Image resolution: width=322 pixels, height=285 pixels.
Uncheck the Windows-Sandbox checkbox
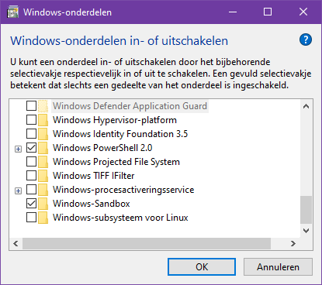31,204
